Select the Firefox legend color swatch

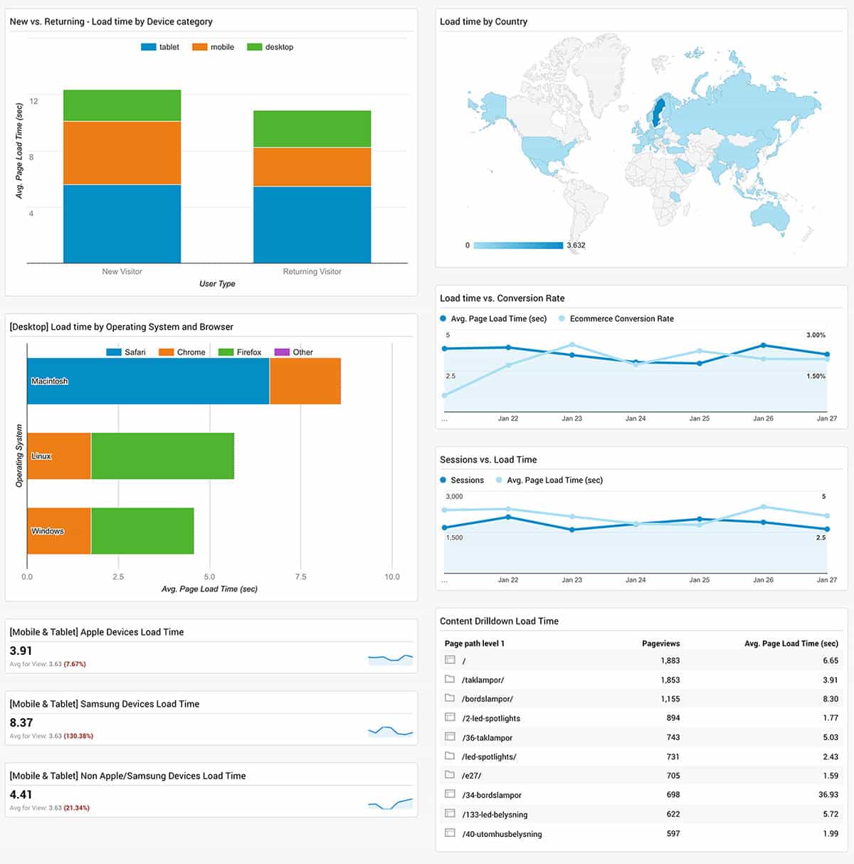coord(226,352)
